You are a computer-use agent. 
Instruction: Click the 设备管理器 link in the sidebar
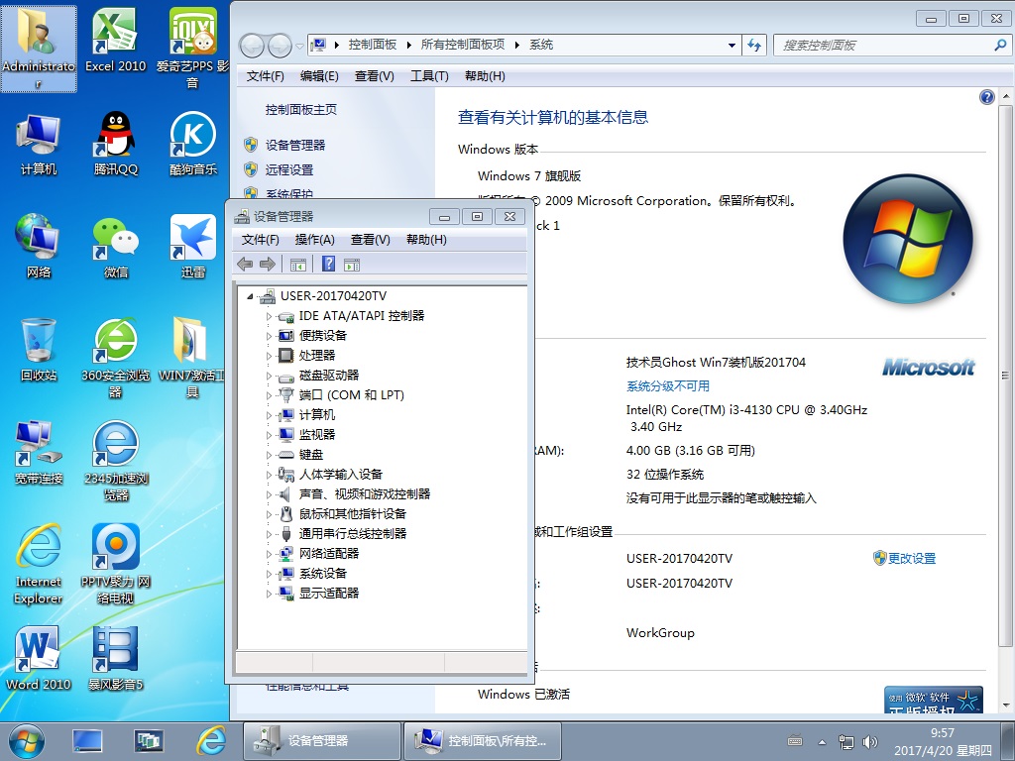coord(295,145)
